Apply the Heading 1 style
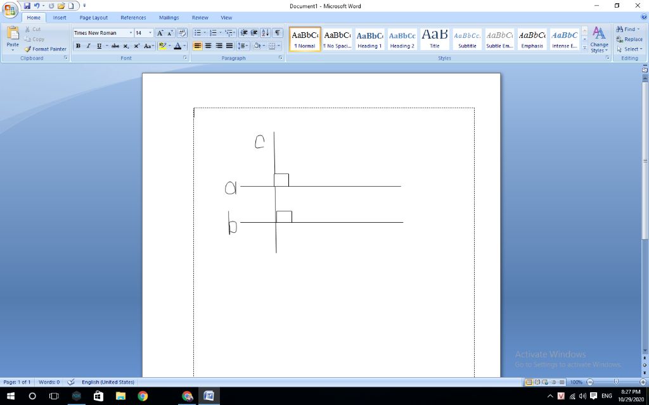The width and height of the screenshot is (649, 405). point(369,40)
